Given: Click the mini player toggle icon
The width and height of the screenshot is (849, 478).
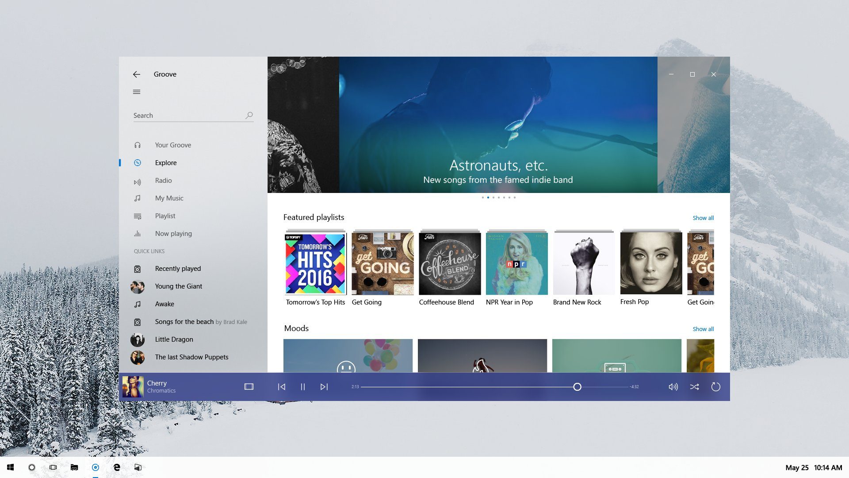Looking at the screenshot, I should point(249,386).
